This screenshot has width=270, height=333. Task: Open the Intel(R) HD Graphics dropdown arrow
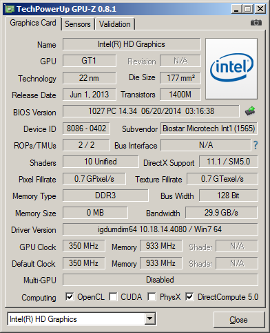(x=149, y=318)
